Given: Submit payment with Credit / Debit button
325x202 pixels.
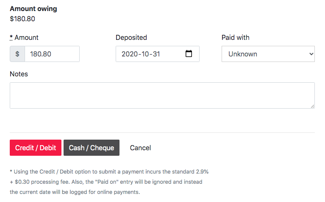Looking at the screenshot, I should click(36, 148).
